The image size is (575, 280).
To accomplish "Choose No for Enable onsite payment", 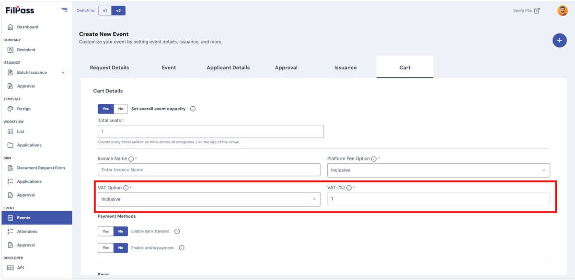I will (x=121, y=248).
